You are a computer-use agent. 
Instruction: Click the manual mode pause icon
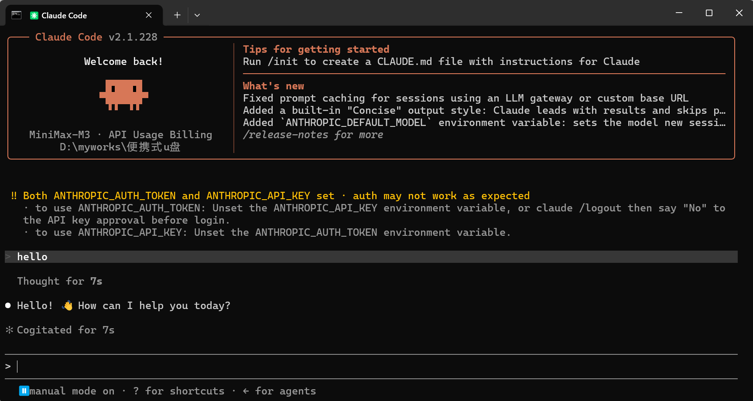coord(24,391)
